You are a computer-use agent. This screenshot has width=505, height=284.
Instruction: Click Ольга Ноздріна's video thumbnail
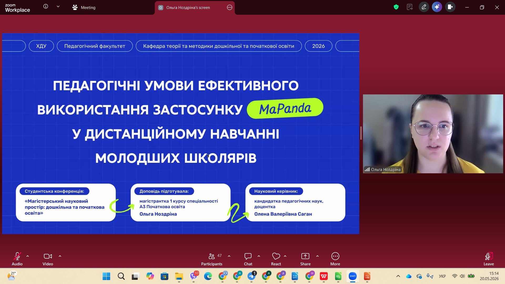click(433, 134)
